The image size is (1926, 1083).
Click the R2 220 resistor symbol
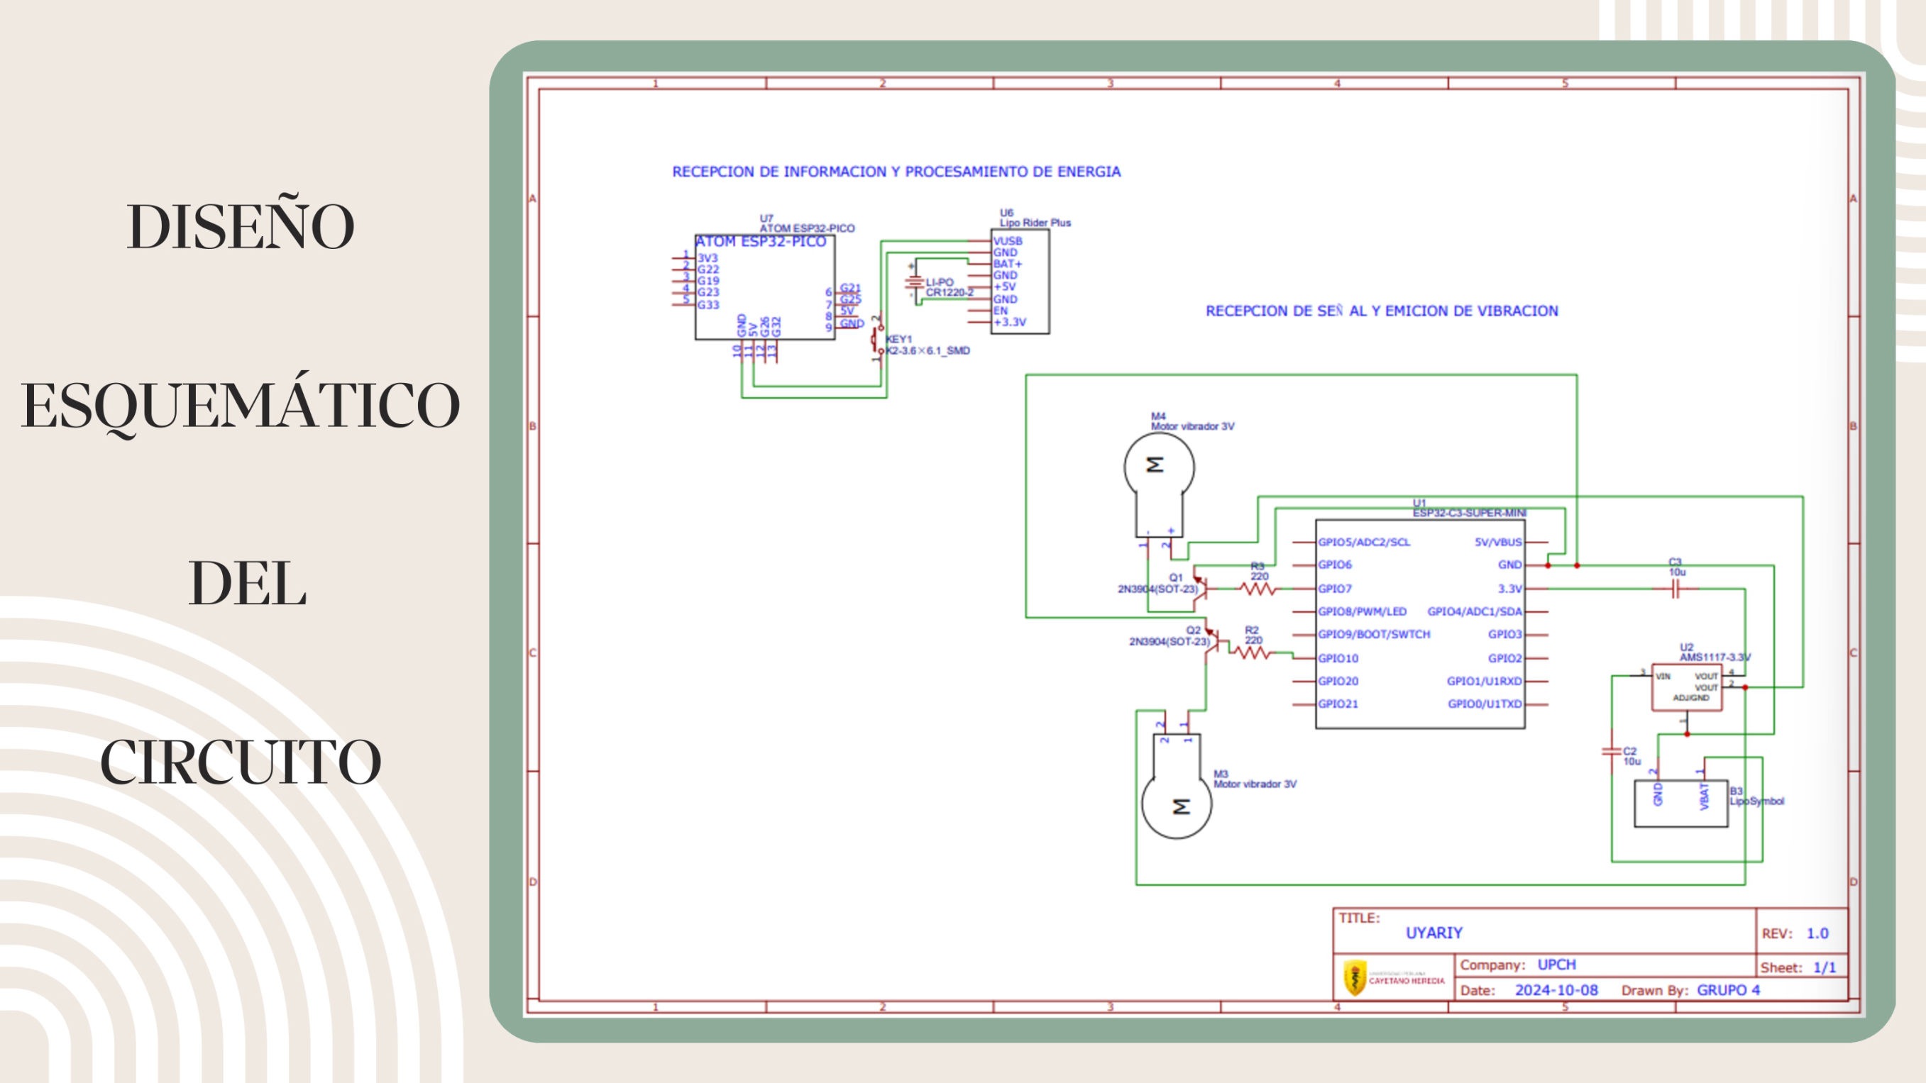pos(1252,653)
